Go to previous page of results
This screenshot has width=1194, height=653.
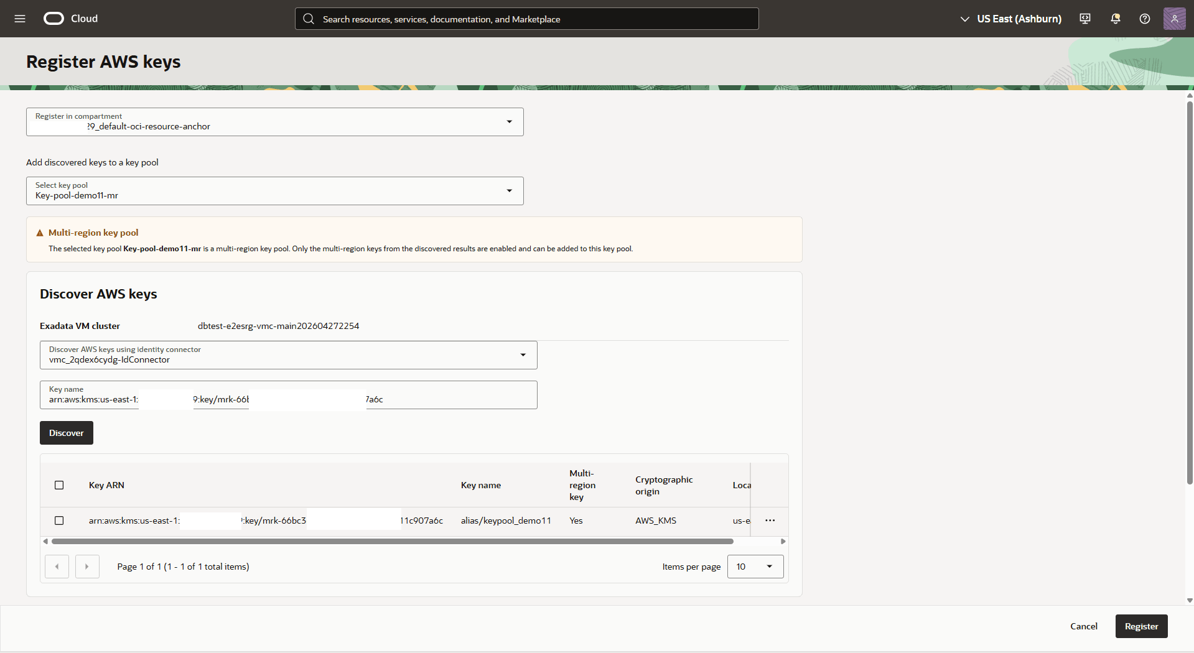[57, 567]
